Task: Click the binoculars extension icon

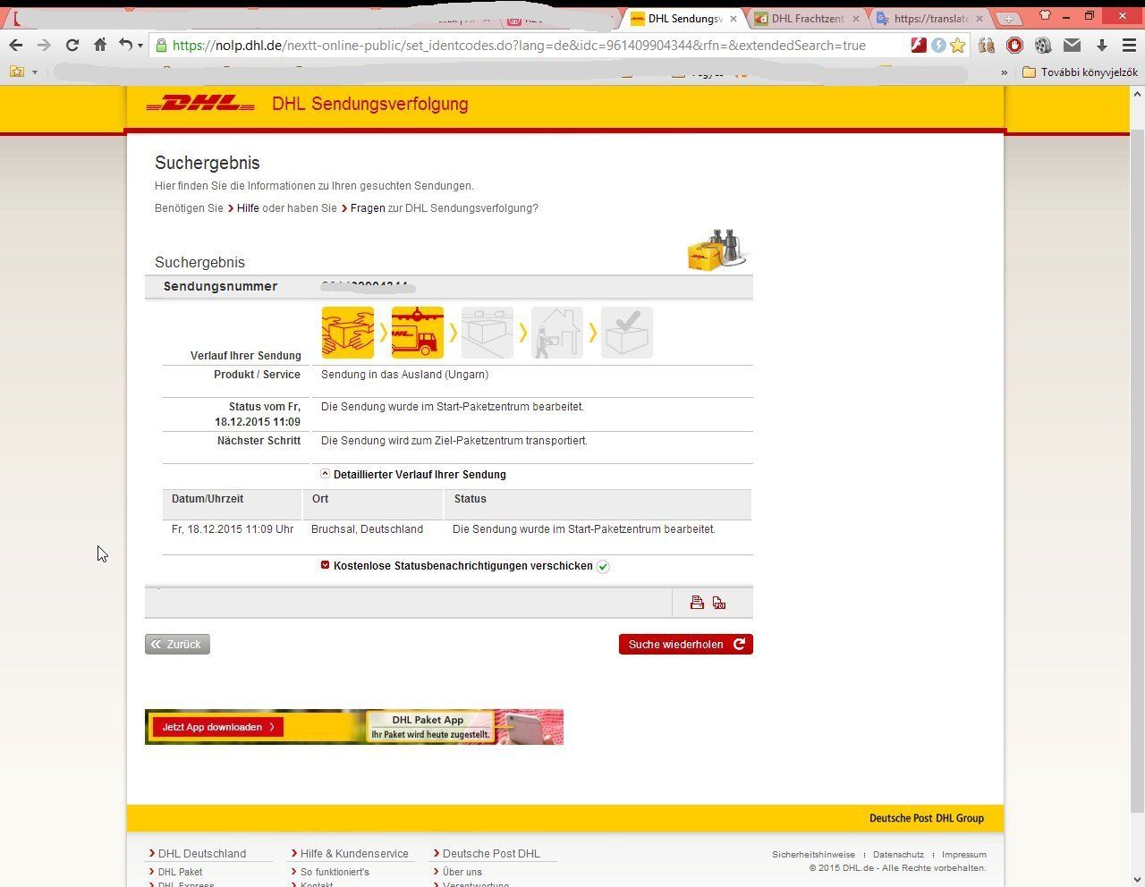Action: [x=986, y=45]
